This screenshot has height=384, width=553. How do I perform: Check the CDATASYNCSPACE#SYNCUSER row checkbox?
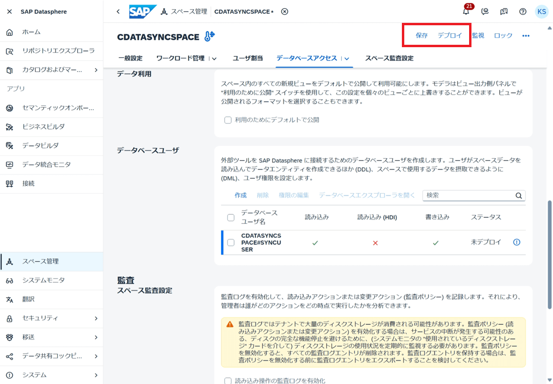(x=231, y=243)
